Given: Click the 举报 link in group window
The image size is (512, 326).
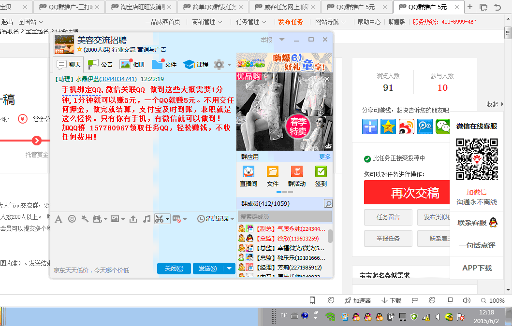Looking at the screenshot, I should click(x=266, y=40).
